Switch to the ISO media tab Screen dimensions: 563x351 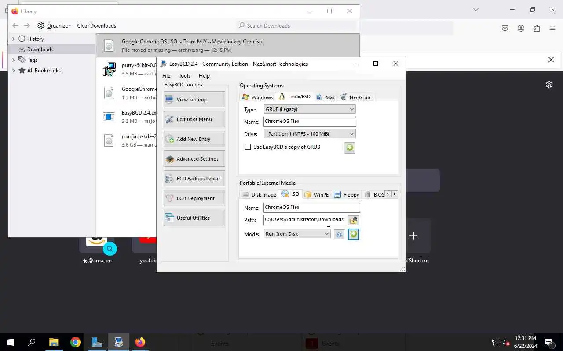290,194
